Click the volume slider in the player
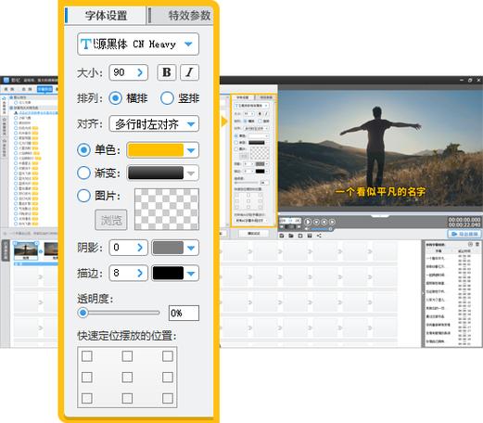Image resolution: width=483 pixels, height=423 pixels. [322, 229]
